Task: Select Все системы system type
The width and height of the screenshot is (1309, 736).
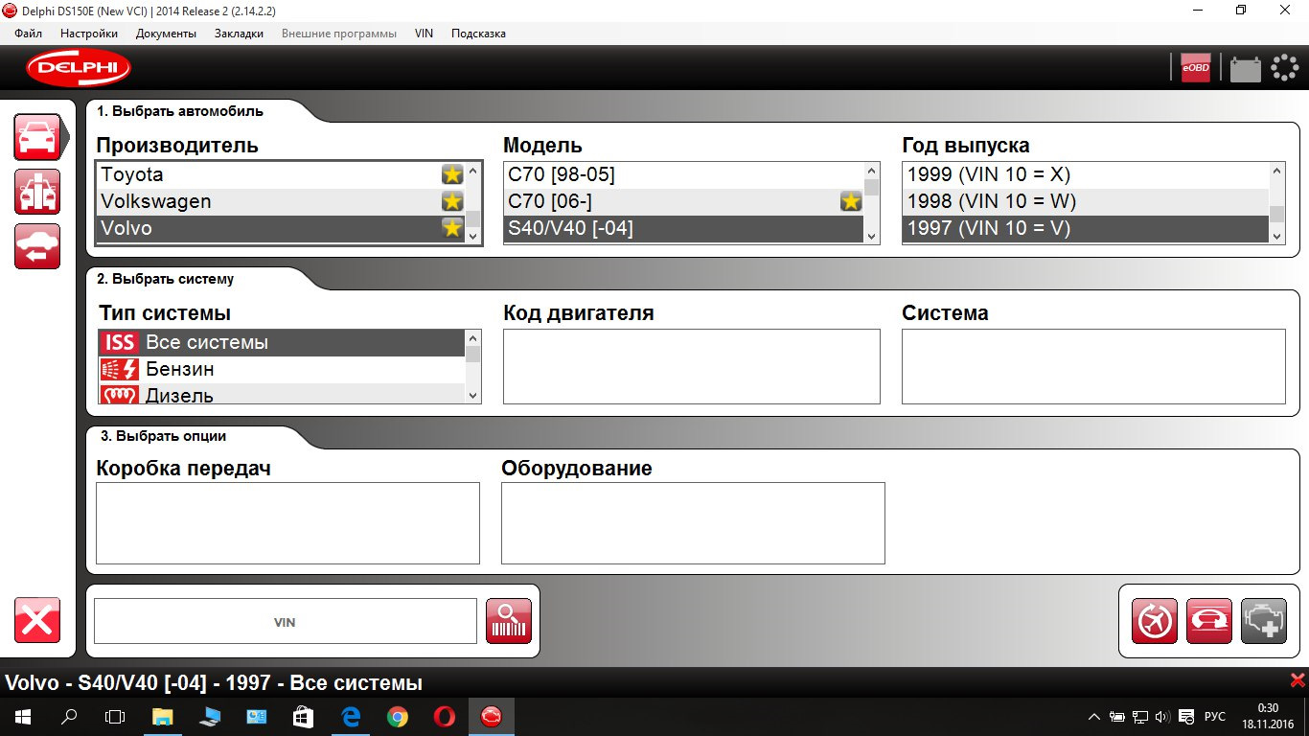Action: click(281, 342)
